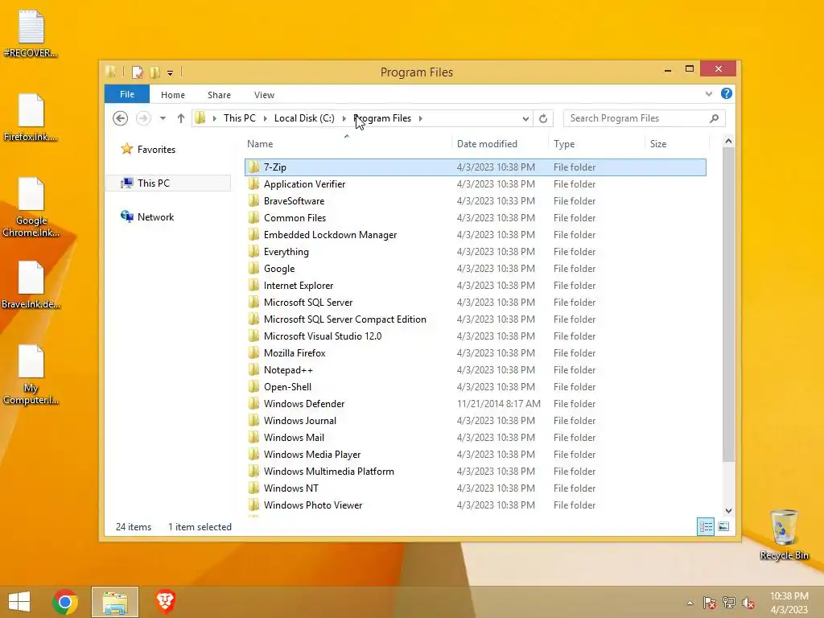Viewport: 824px width, 618px height.
Task: Go up one folder level
Action: point(181,118)
